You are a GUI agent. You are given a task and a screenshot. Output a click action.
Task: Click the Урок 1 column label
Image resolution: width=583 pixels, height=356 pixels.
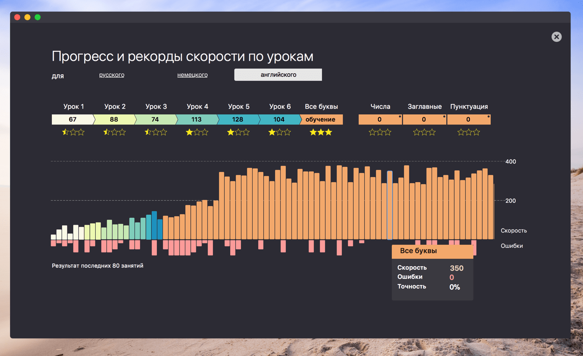point(74,107)
